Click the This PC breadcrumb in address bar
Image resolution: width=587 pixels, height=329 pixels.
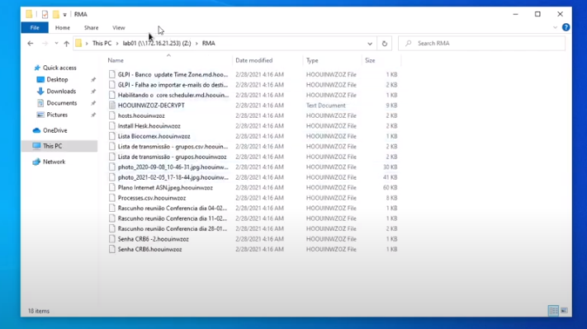point(102,44)
